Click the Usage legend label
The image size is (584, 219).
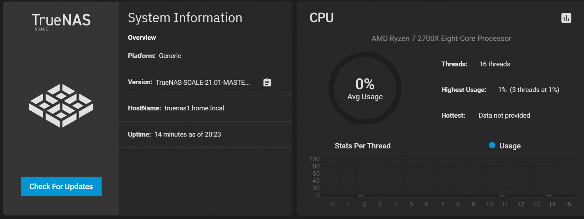510,146
